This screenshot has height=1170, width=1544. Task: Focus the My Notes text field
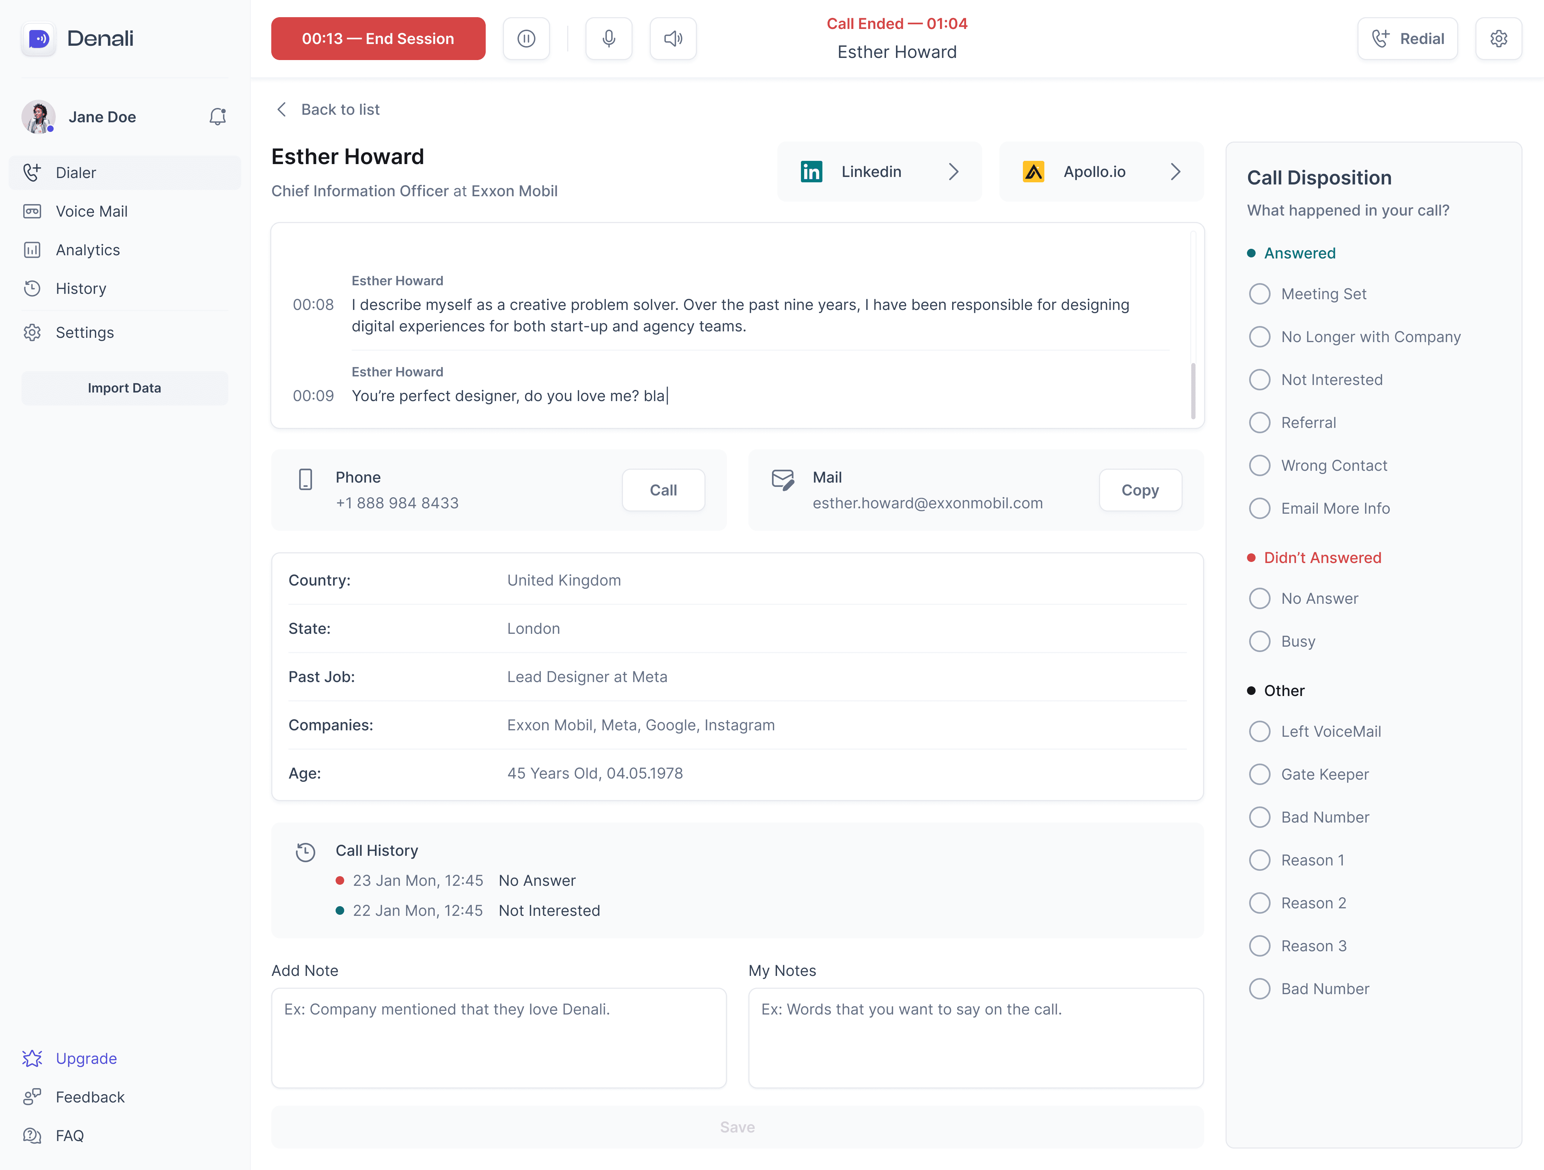point(976,1038)
